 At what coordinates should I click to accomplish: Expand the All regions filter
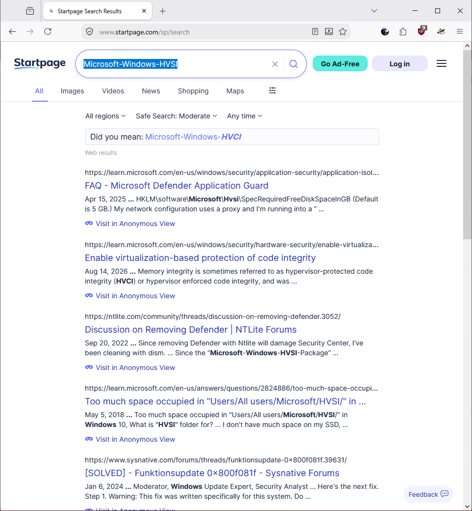click(105, 116)
